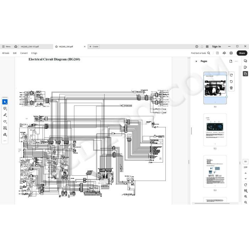
Task: Open the Edit menu
Action: click(x=15, y=53)
